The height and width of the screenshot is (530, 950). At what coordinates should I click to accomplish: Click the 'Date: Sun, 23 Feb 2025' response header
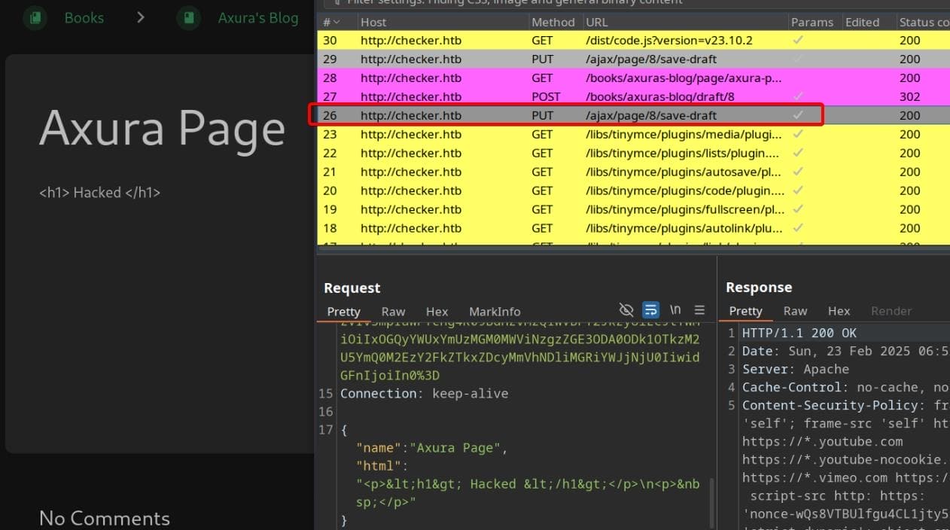pyautogui.click(x=845, y=351)
